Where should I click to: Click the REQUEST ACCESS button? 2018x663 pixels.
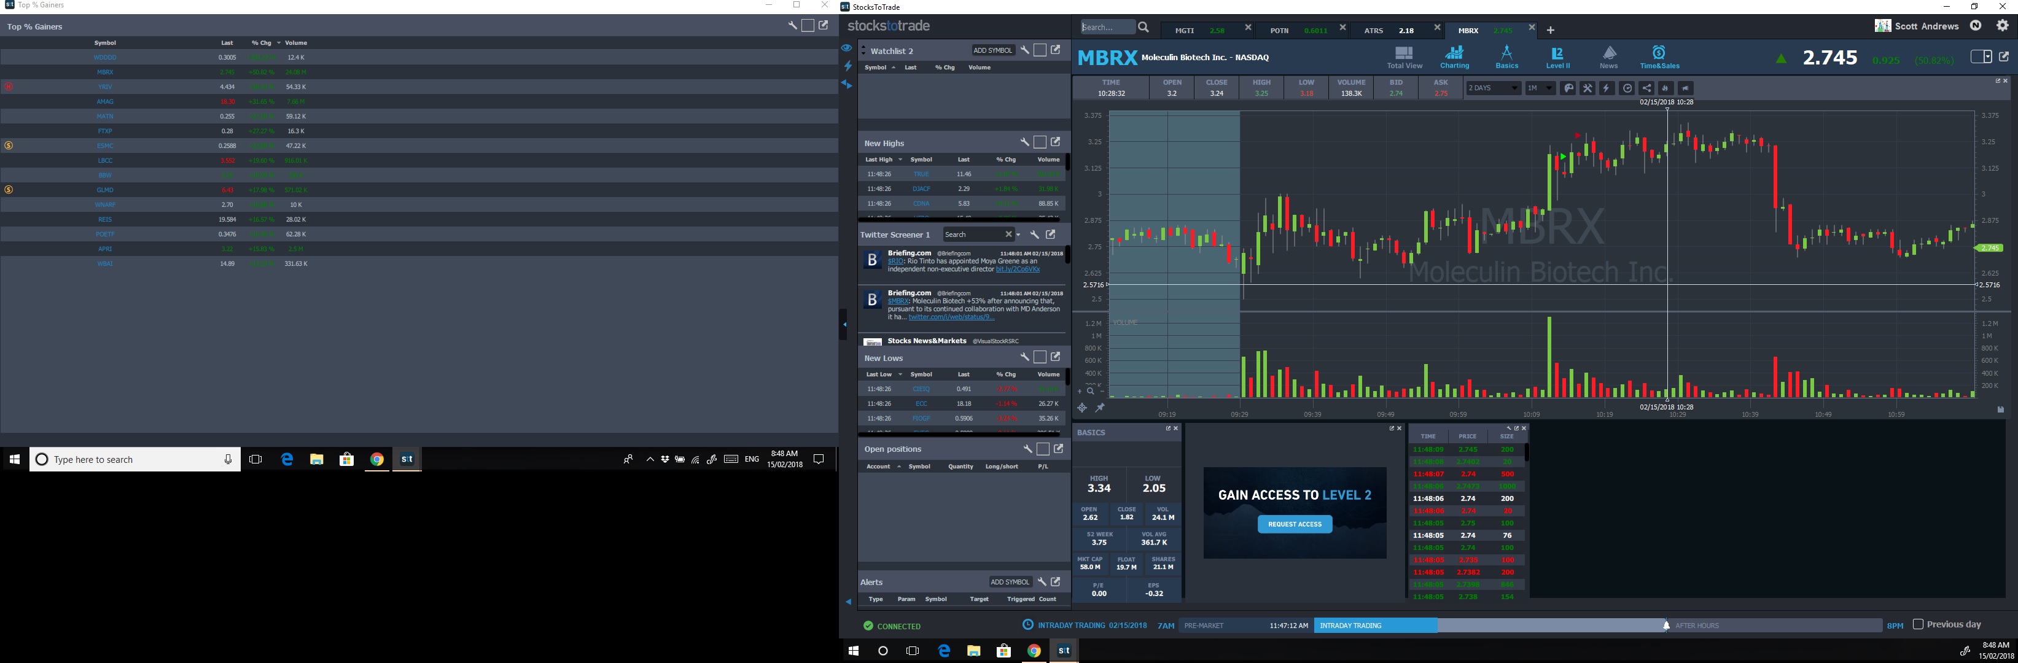(1294, 524)
